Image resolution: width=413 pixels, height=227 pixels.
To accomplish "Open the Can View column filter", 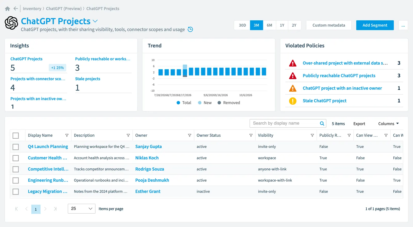I will pyautogui.click(x=386, y=135).
